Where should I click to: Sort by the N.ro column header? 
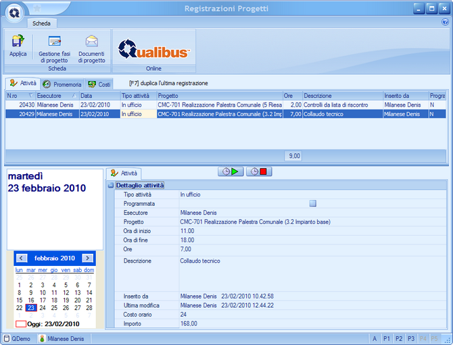[x=20, y=96]
